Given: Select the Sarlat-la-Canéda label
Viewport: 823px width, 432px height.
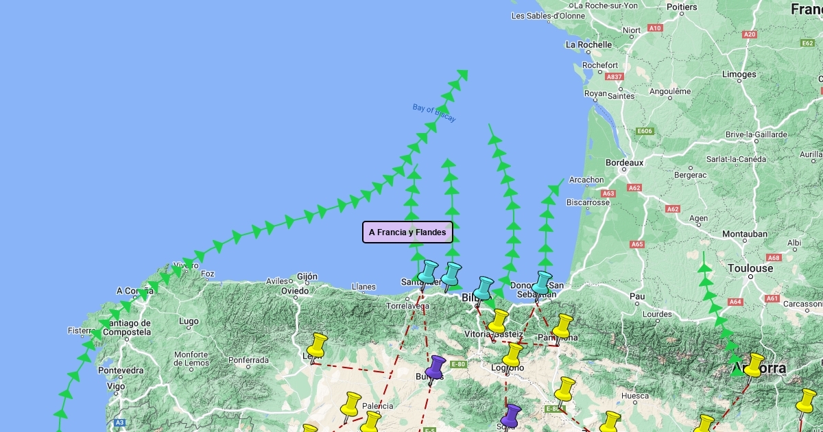Looking at the screenshot, I should (x=736, y=159).
